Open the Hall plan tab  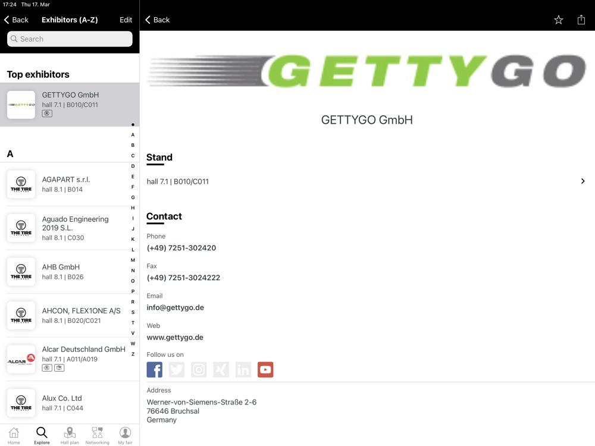click(x=70, y=435)
